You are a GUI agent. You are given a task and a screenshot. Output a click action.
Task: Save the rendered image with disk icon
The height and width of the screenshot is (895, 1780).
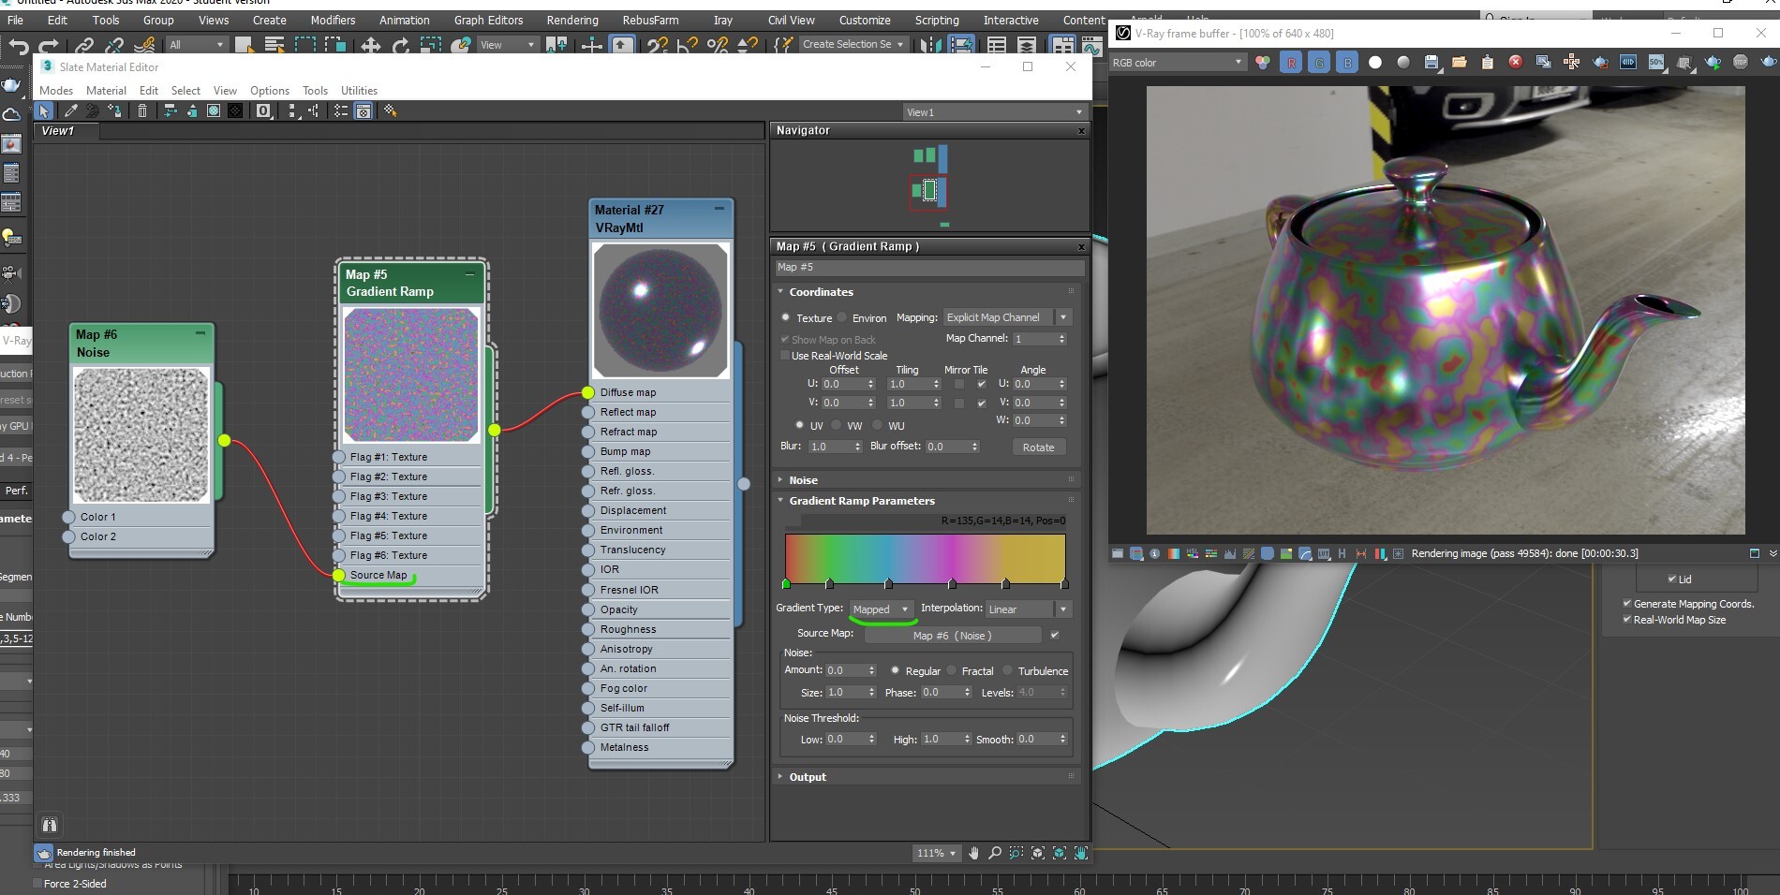click(1431, 63)
